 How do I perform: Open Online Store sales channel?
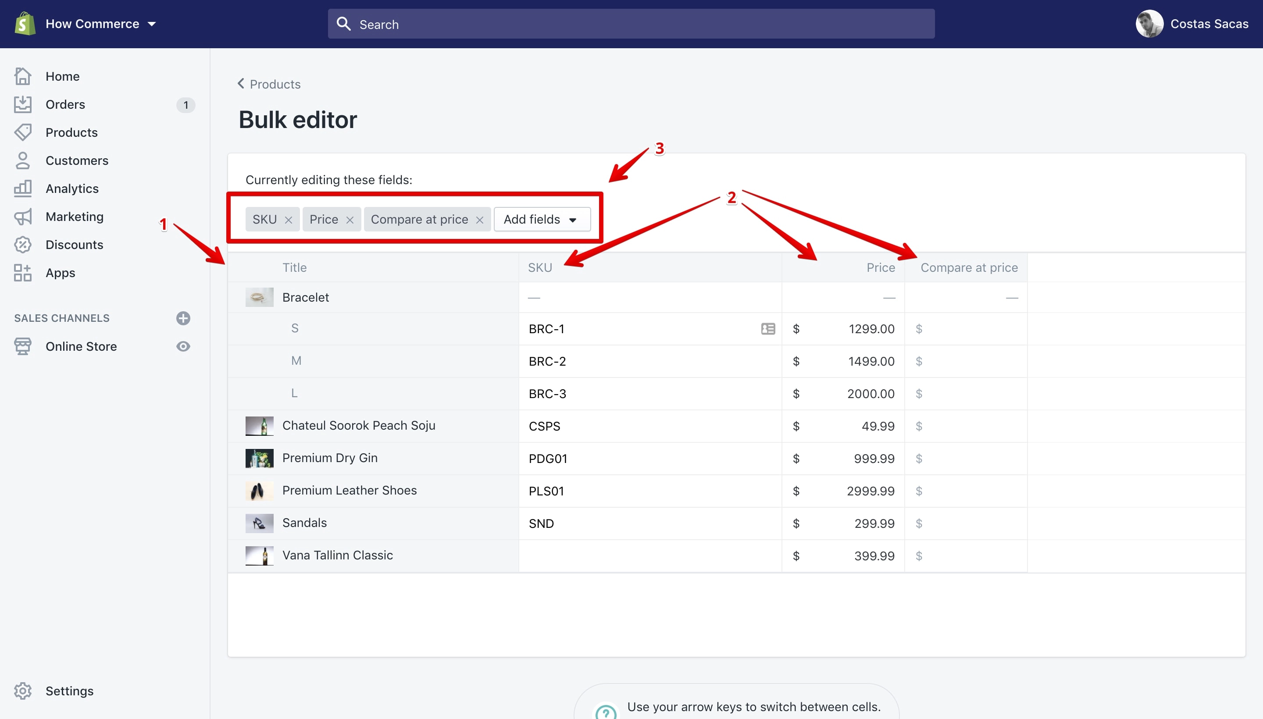pyautogui.click(x=81, y=347)
